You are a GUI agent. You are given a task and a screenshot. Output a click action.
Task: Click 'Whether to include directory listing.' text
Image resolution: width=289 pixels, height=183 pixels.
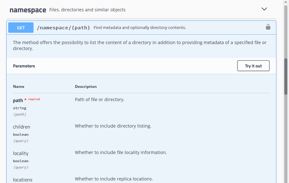click(113, 126)
